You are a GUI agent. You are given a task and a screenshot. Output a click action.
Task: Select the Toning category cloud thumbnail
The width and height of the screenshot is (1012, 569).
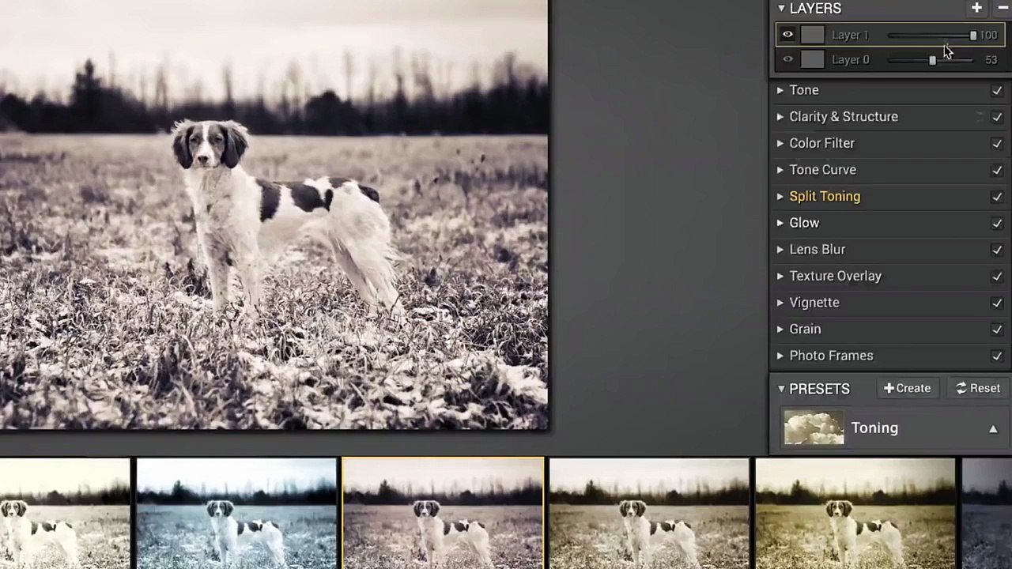(814, 428)
